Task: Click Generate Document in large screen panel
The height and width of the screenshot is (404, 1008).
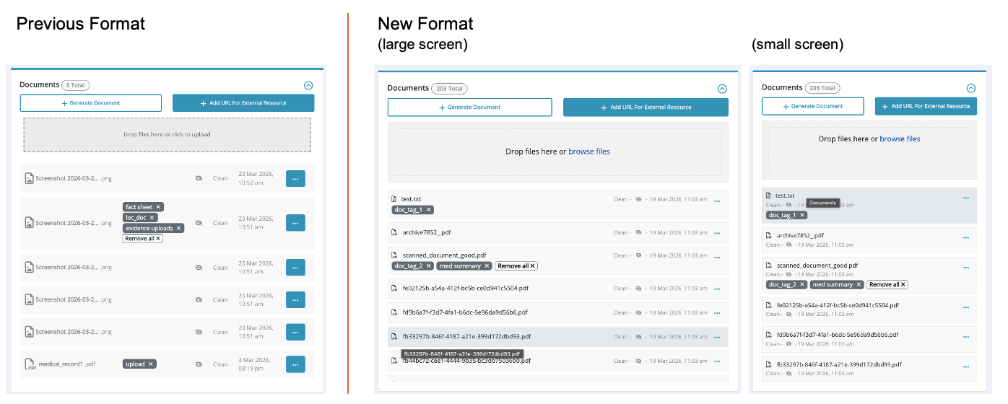Action: coord(470,107)
